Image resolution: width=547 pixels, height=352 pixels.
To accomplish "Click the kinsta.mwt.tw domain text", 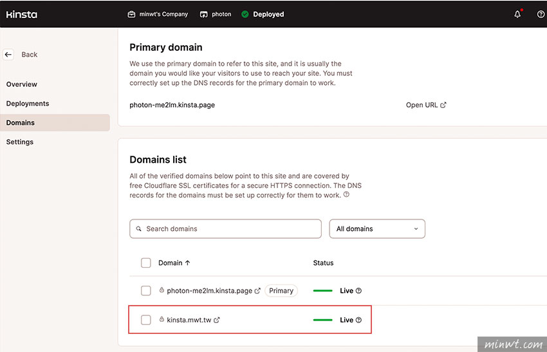I will (x=189, y=320).
